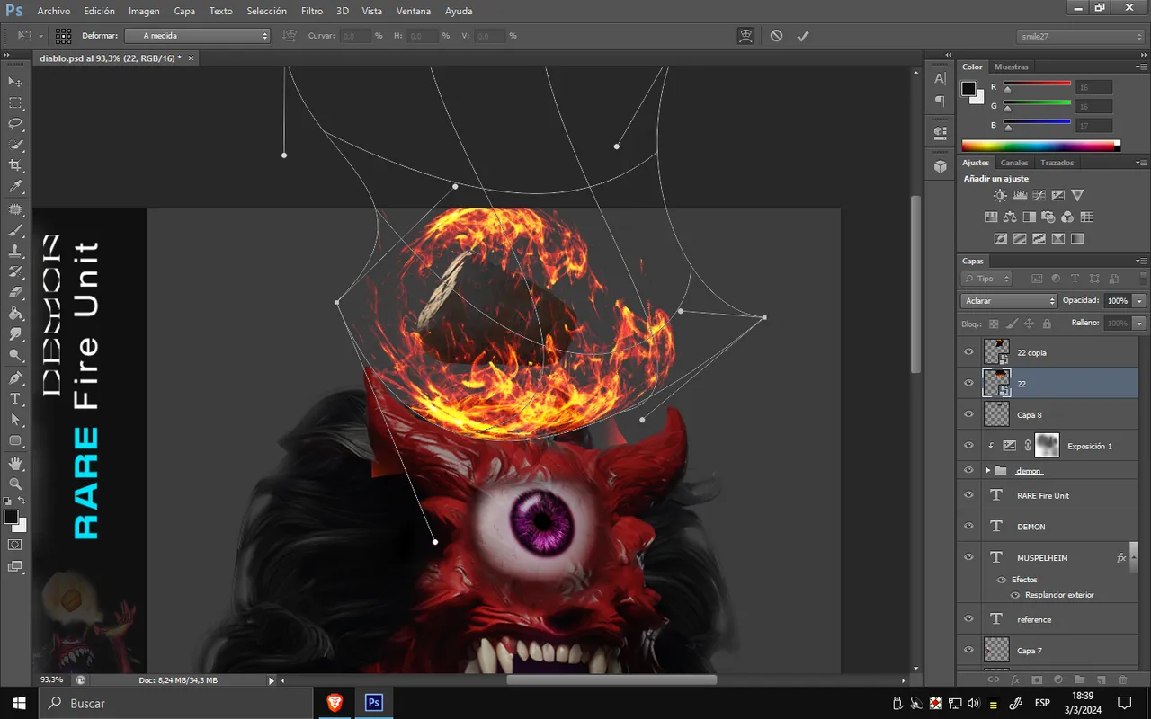Add a Curves adjustment layer
Image resolution: width=1151 pixels, height=719 pixels.
[1039, 195]
